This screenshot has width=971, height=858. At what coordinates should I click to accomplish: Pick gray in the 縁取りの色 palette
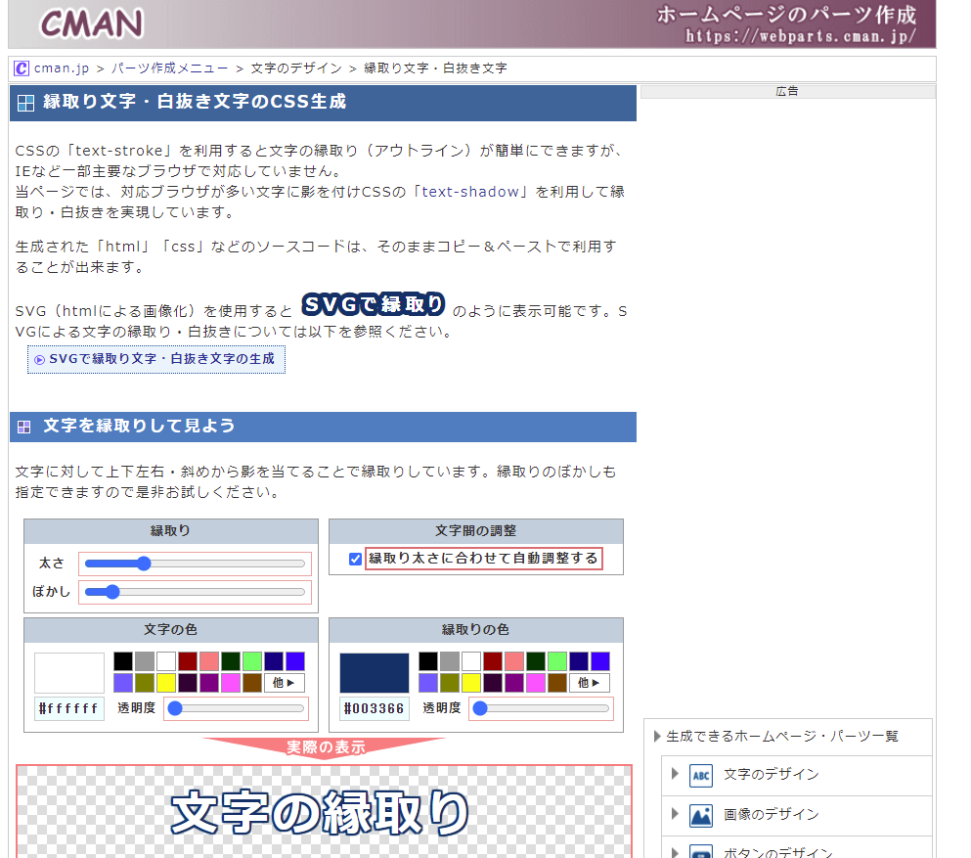(x=450, y=661)
